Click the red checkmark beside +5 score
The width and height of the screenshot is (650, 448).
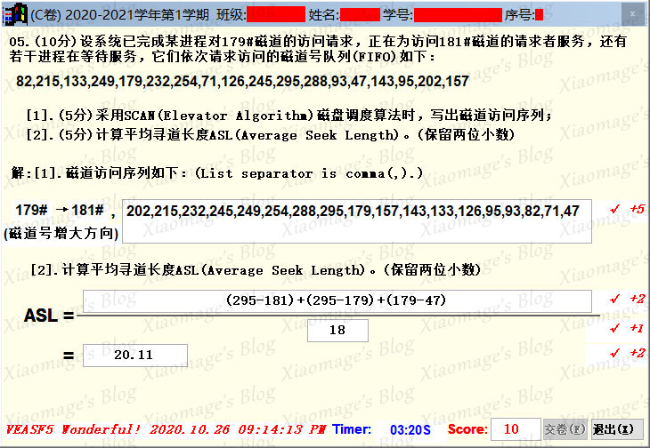(x=614, y=209)
